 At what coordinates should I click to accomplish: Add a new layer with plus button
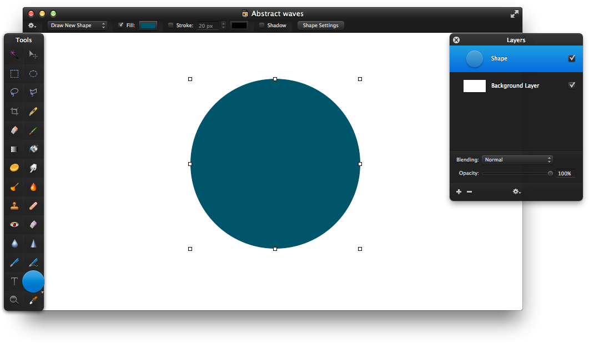[459, 191]
